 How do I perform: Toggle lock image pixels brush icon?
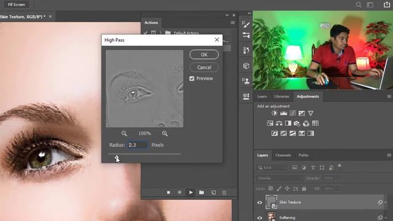(x=279, y=188)
